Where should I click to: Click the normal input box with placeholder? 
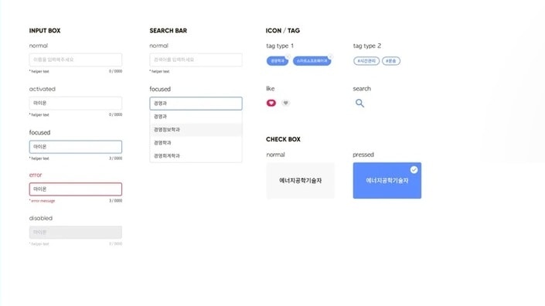click(x=76, y=59)
